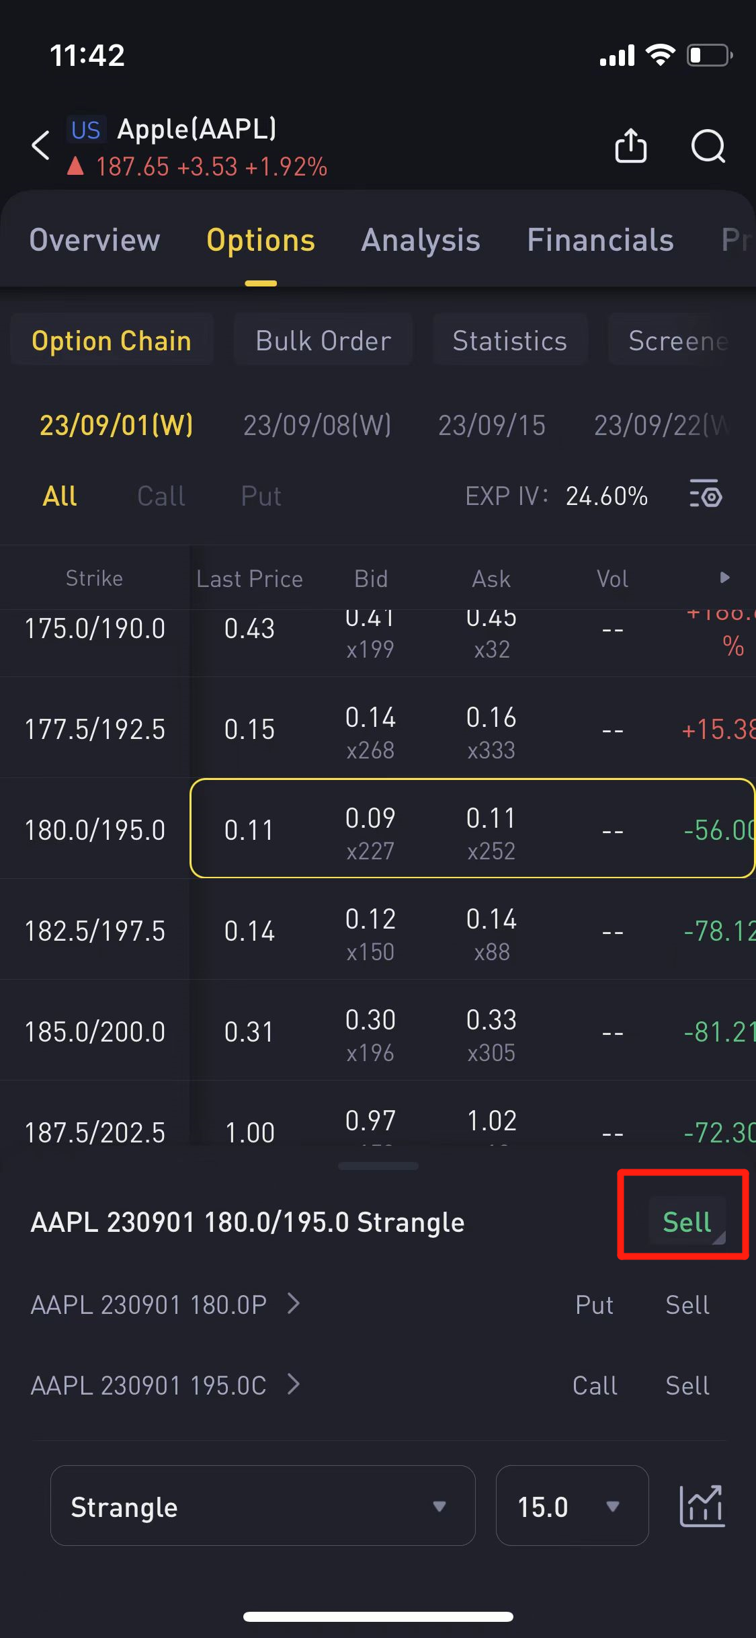Open the Statistics section
Screen dimensions: 756x1638
tap(509, 340)
